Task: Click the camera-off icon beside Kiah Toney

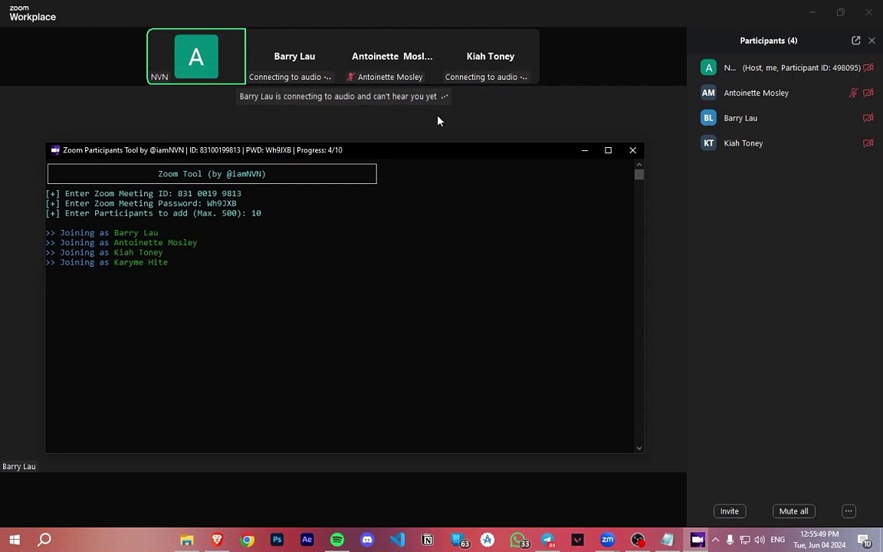Action: [868, 143]
